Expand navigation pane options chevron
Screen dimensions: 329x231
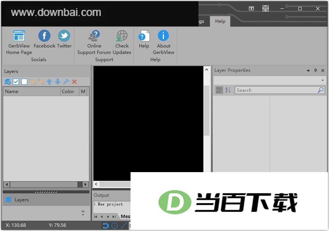point(83,212)
